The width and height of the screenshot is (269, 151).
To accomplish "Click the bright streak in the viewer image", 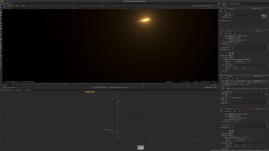I will (x=145, y=20).
